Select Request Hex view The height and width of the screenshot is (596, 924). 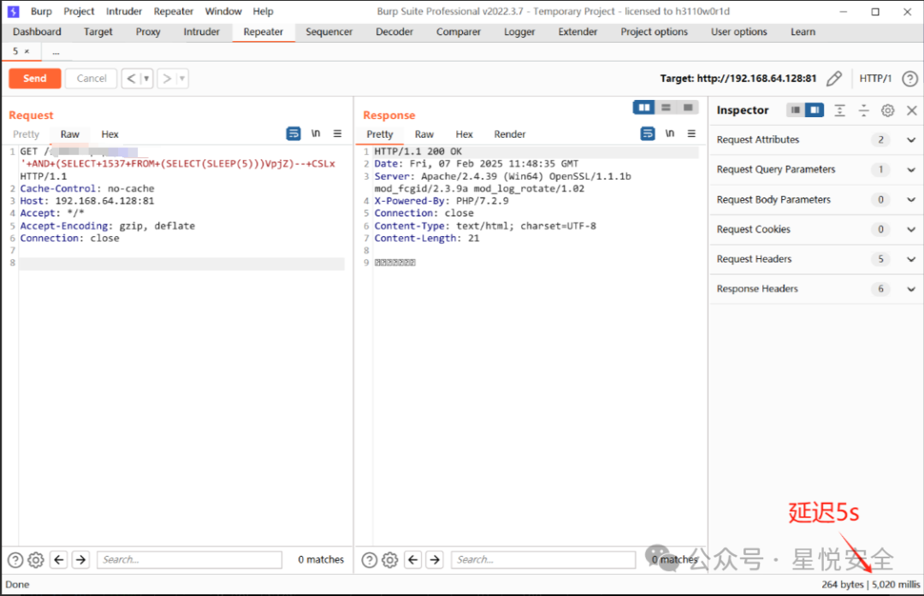click(110, 134)
